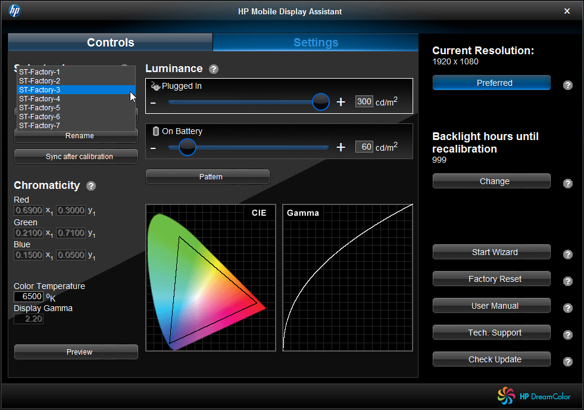Click help icon beside Chromaticity heading
The image size is (584, 410).
[91, 186]
